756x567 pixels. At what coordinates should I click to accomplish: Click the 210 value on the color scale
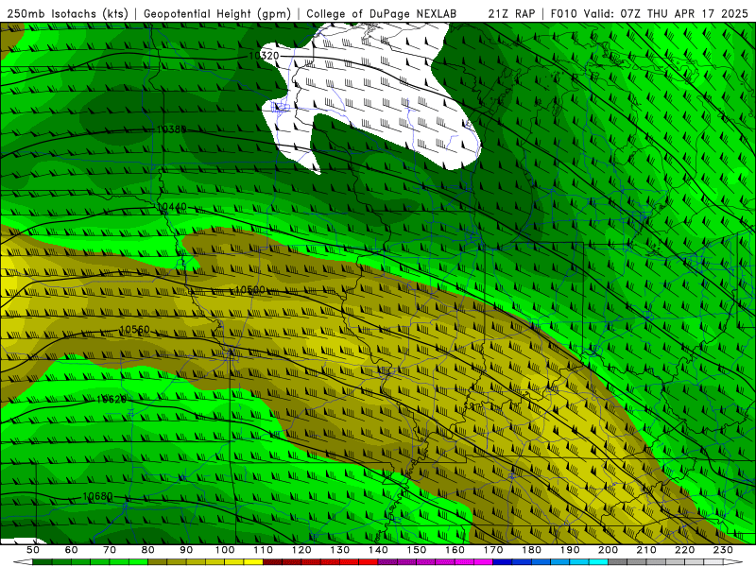click(x=646, y=550)
